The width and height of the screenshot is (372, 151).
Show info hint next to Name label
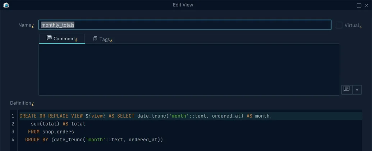click(33, 26)
